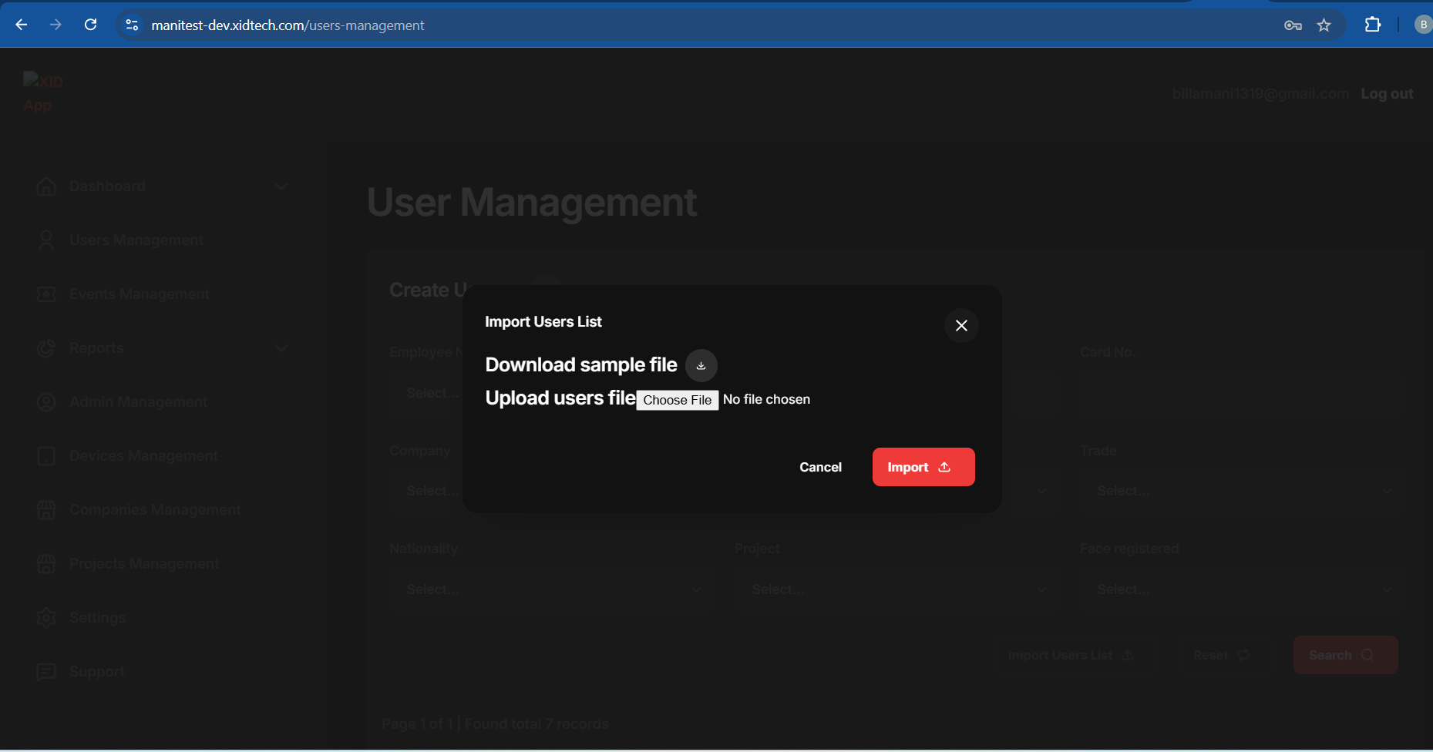Open the browser profile avatar
The width and height of the screenshot is (1433, 752).
[1422, 25]
